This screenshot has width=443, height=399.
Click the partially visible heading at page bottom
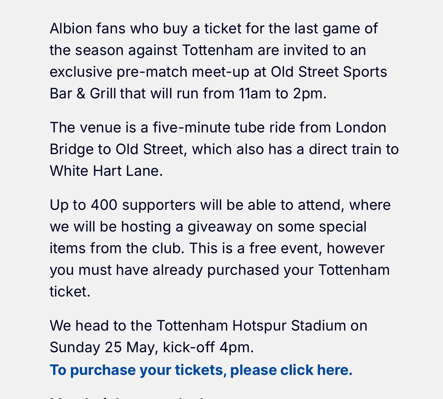(127, 397)
